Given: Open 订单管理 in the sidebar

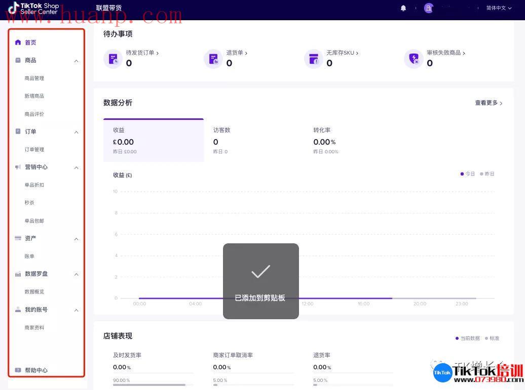Looking at the screenshot, I should (x=34, y=149).
